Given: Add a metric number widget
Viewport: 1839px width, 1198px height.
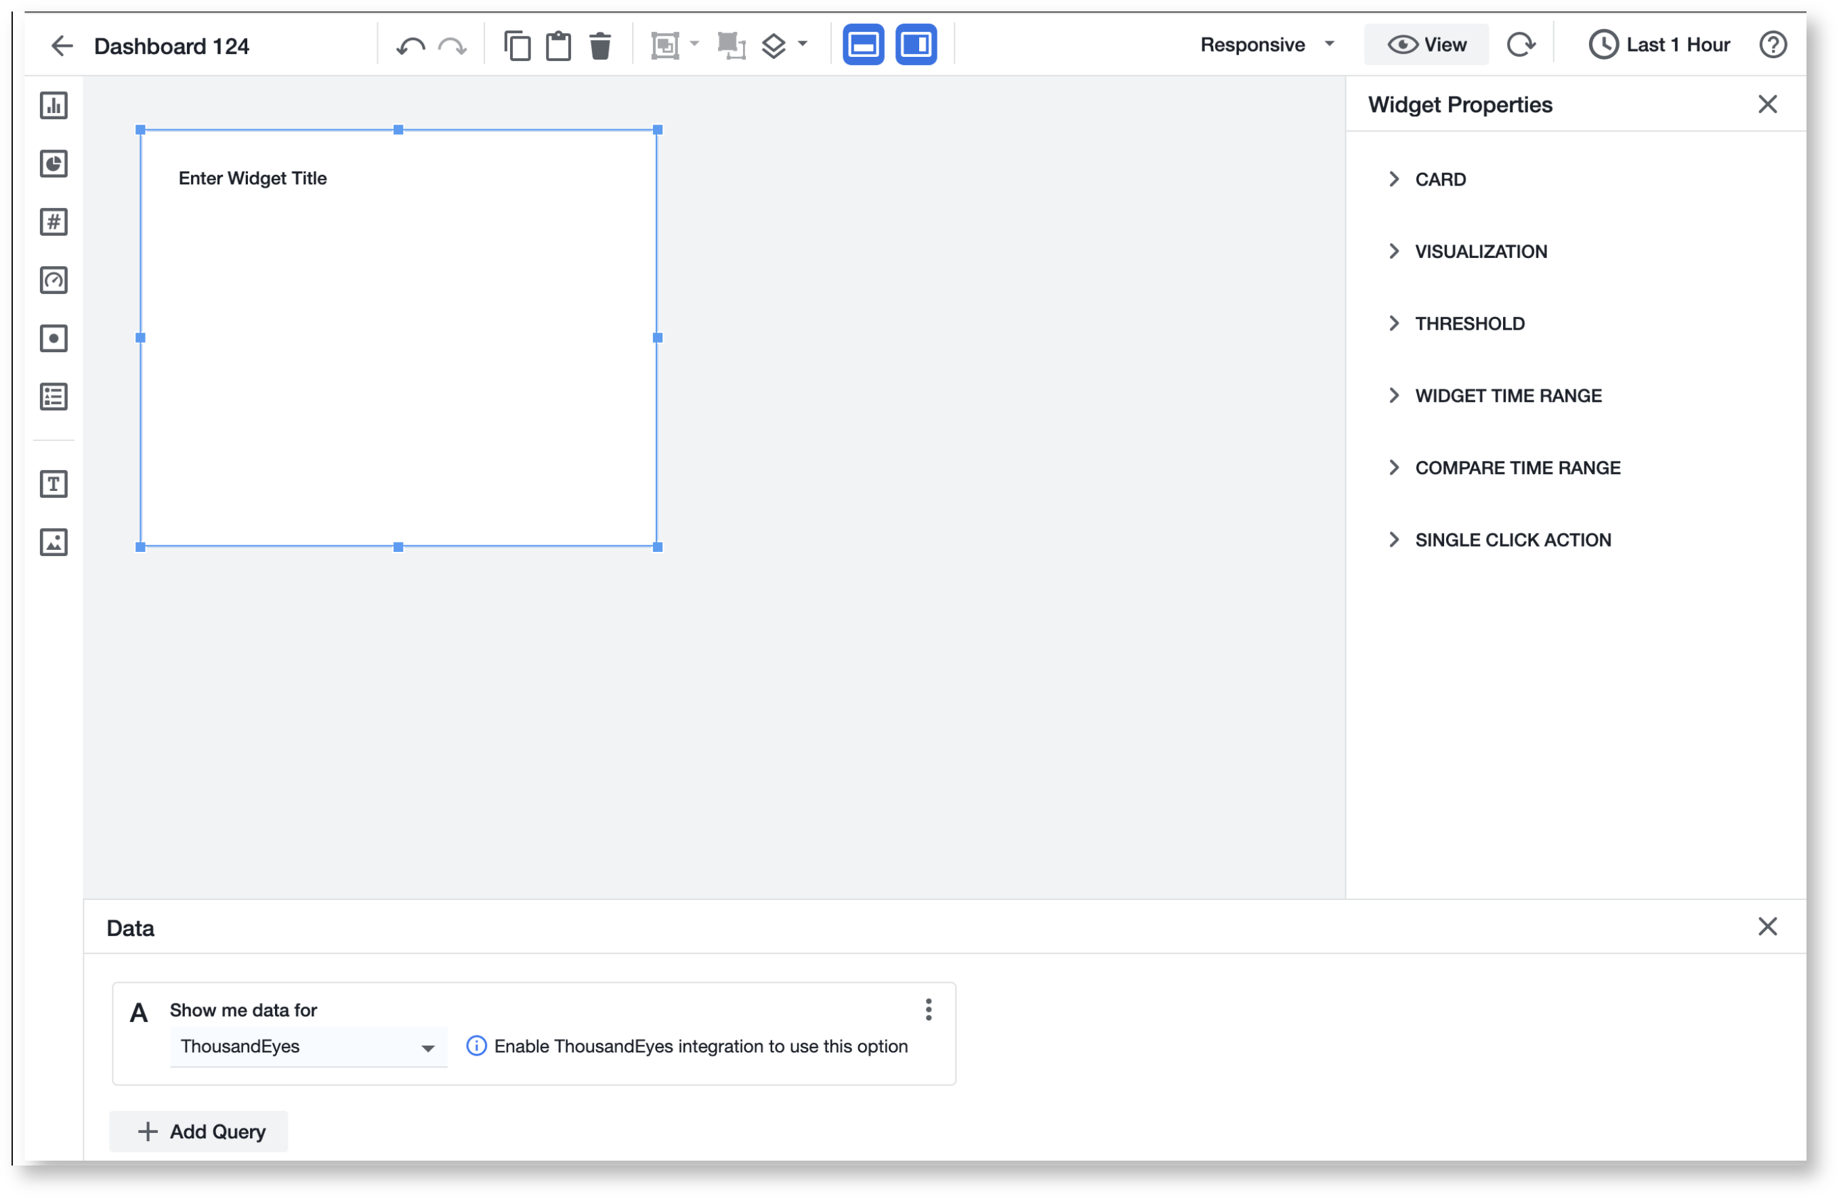Looking at the screenshot, I should [54, 221].
